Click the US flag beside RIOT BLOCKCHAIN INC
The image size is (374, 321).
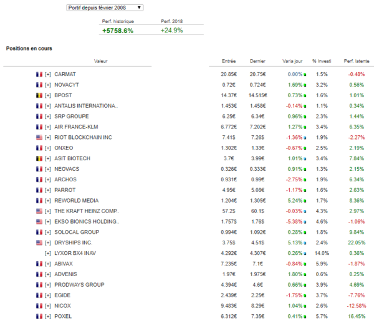tap(39, 137)
